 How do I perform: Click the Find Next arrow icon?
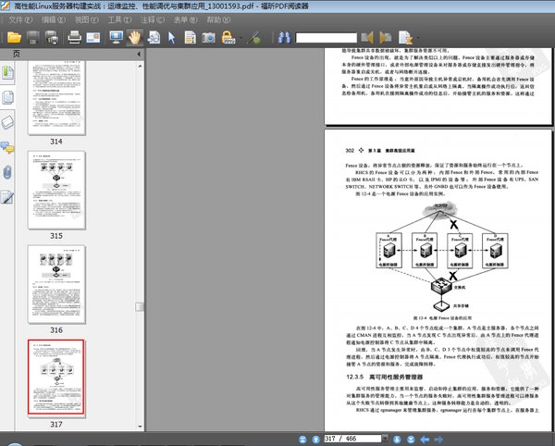click(x=385, y=38)
